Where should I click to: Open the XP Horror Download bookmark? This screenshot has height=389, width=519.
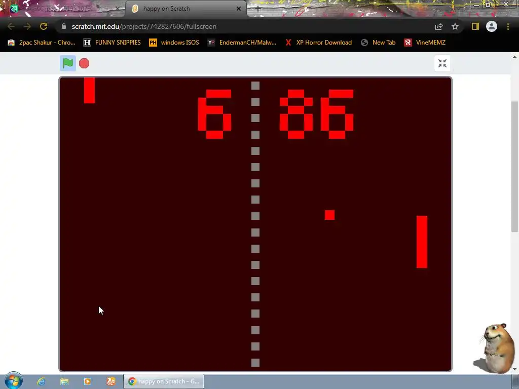coord(318,43)
